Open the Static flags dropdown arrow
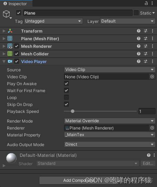157x187 pixels. [154, 13]
